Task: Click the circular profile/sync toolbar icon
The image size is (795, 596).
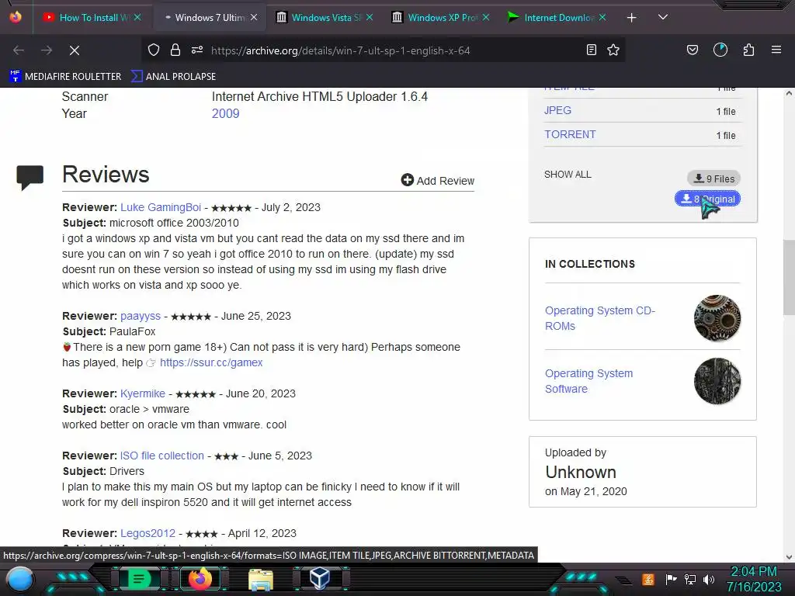Action: click(x=720, y=50)
